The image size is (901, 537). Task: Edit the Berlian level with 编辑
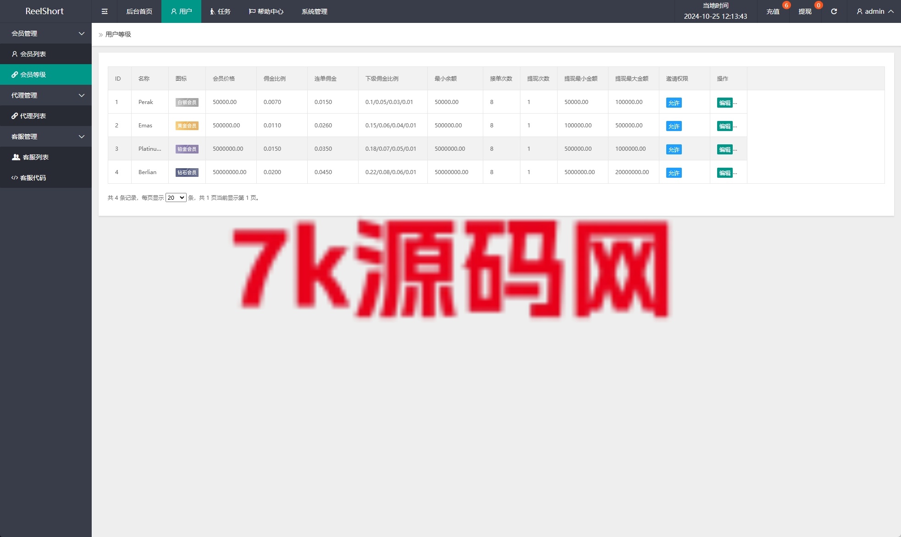(x=724, y=173)
